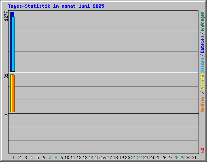207x162 pixels.
Task: Click the orange Rechner bar for day 1
Action: 13,94
